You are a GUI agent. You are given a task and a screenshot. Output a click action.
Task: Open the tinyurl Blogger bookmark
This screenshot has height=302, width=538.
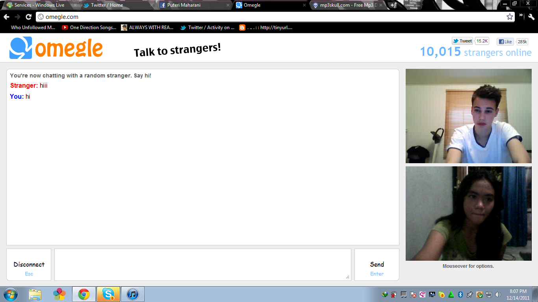coord(266,28)
